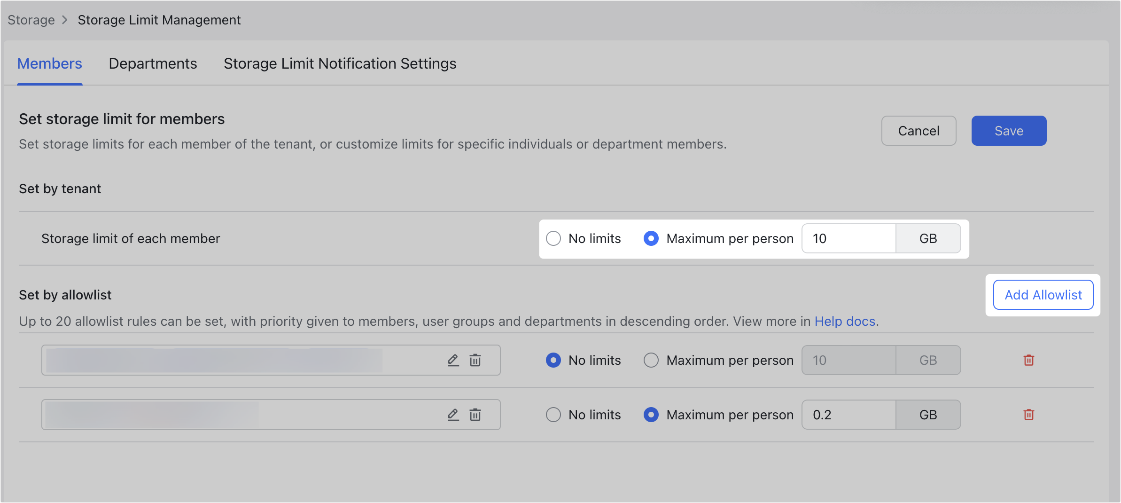Click the trash icon inside the 0.2 GB row member box
1121x503 pixels.
pos(475,415)
